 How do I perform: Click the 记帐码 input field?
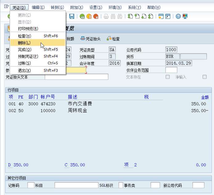(31, 185)
